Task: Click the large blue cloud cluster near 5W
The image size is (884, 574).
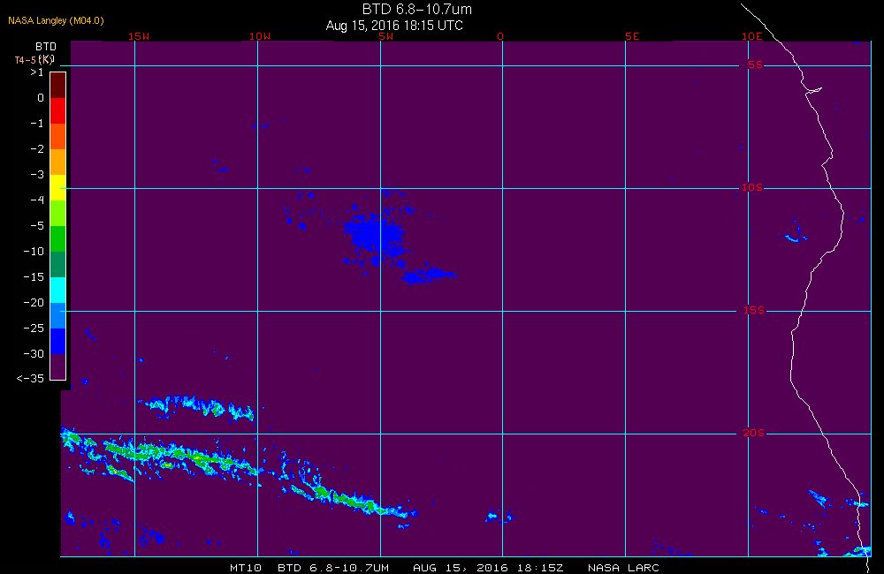Action: click(x=374, y=234)
